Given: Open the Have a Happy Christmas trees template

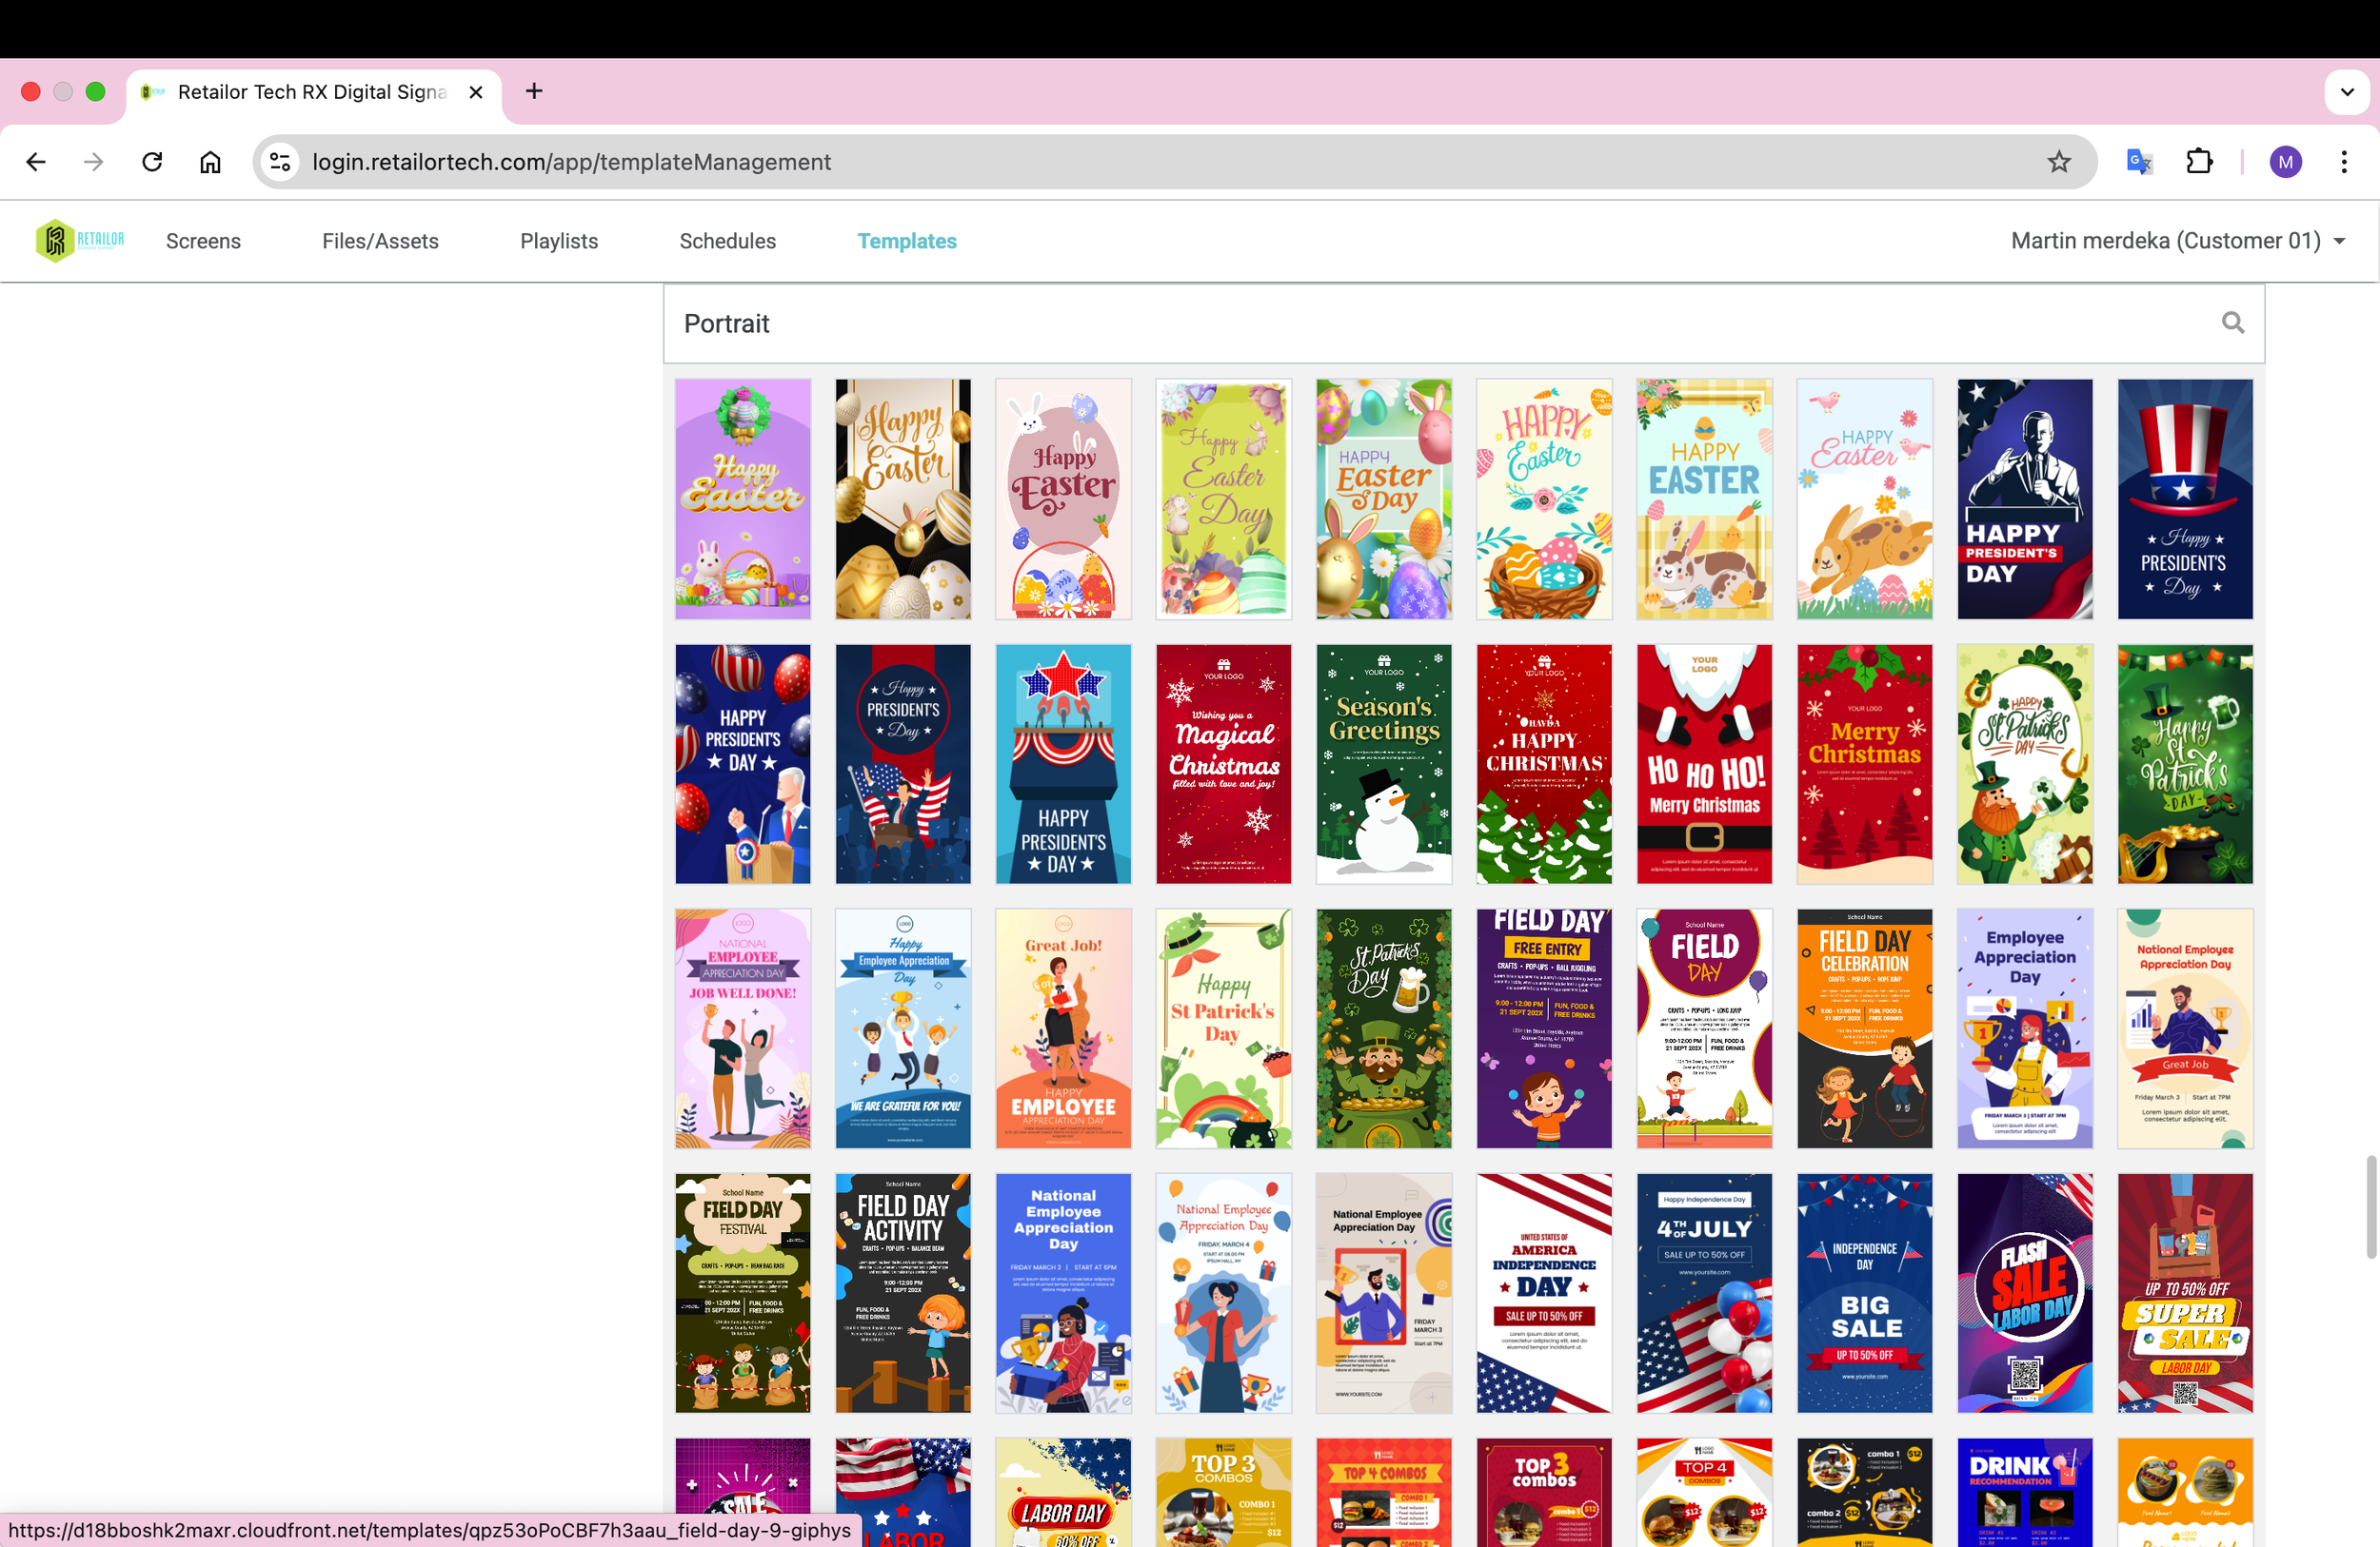Looking at the screenshot, I should pos(1544,763).
